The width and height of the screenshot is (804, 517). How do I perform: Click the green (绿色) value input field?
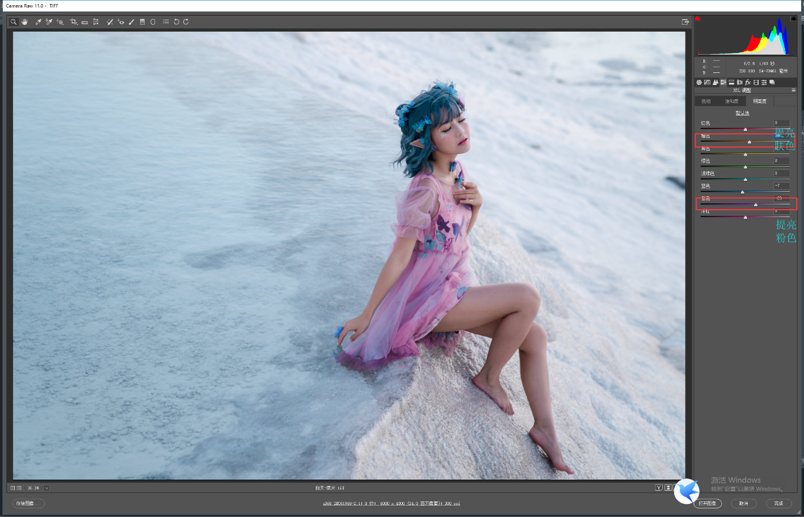click(781, 161)
